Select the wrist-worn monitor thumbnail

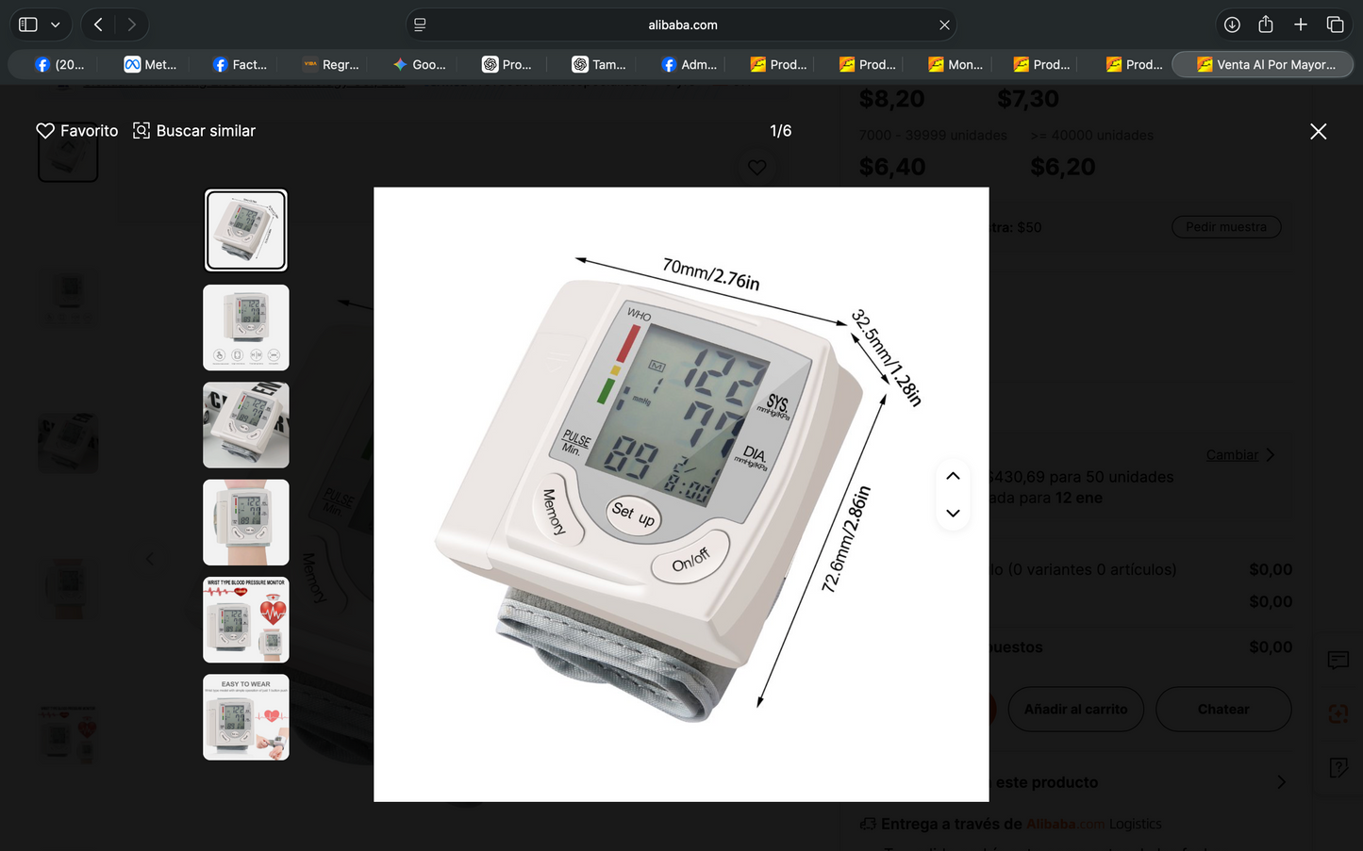tap(246, 522)
